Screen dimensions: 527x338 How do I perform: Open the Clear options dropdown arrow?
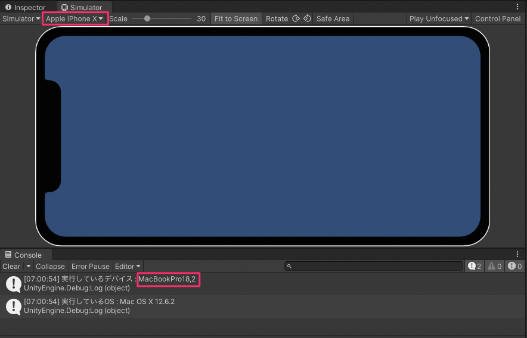[29, 267]
